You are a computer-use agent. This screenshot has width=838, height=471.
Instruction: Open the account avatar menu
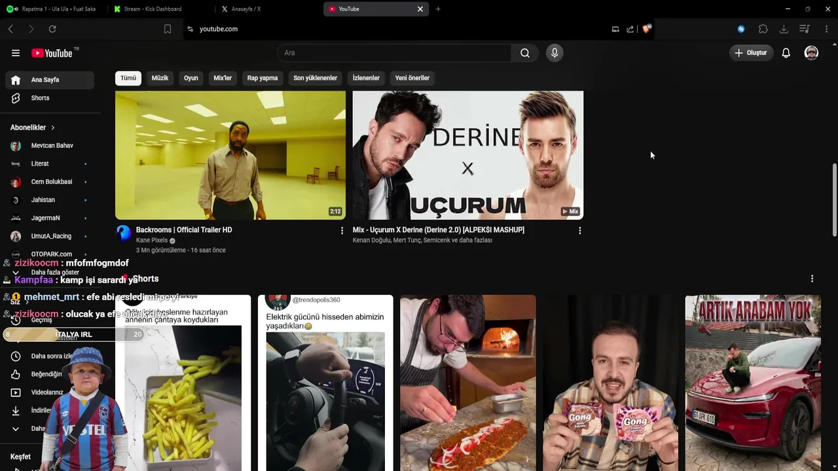point(811,53)
